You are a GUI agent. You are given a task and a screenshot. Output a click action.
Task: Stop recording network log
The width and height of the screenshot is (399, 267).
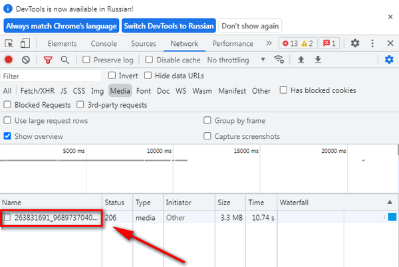click(x=9, y=60)
